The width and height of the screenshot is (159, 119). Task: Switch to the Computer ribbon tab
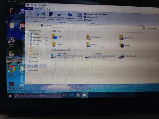point(39,9)
